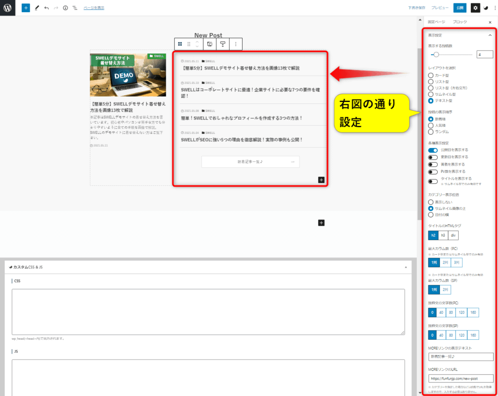Open block toolbar more options menu
This screenshot has height=396, width=498.
pyautogui.click(x=236, y=44)
